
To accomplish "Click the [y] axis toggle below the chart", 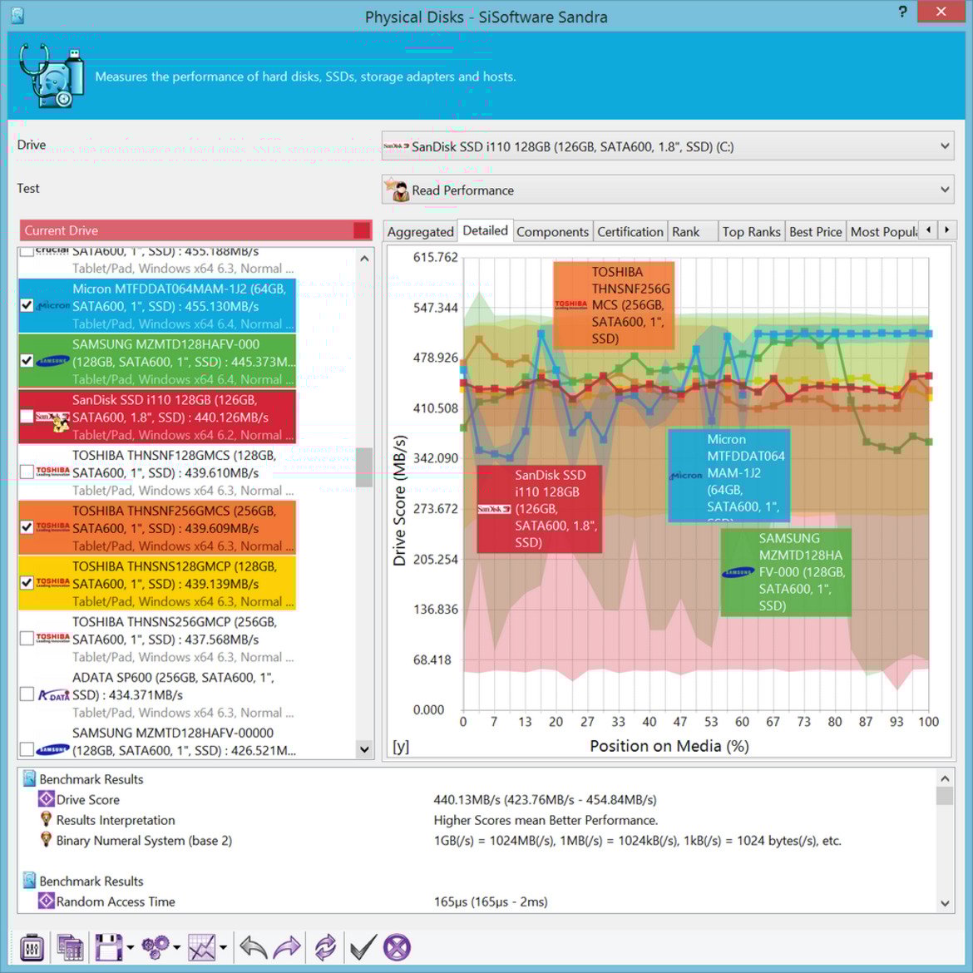I will (x=401, y=746).
